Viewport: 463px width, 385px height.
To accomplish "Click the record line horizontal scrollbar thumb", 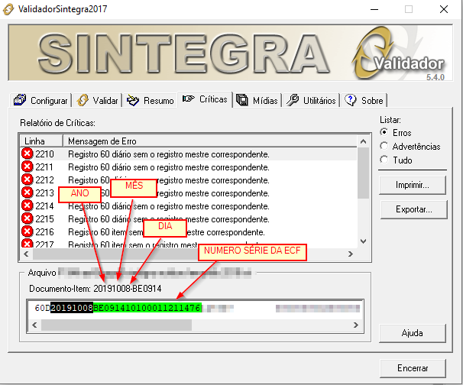I will click(x=116, y=325).
